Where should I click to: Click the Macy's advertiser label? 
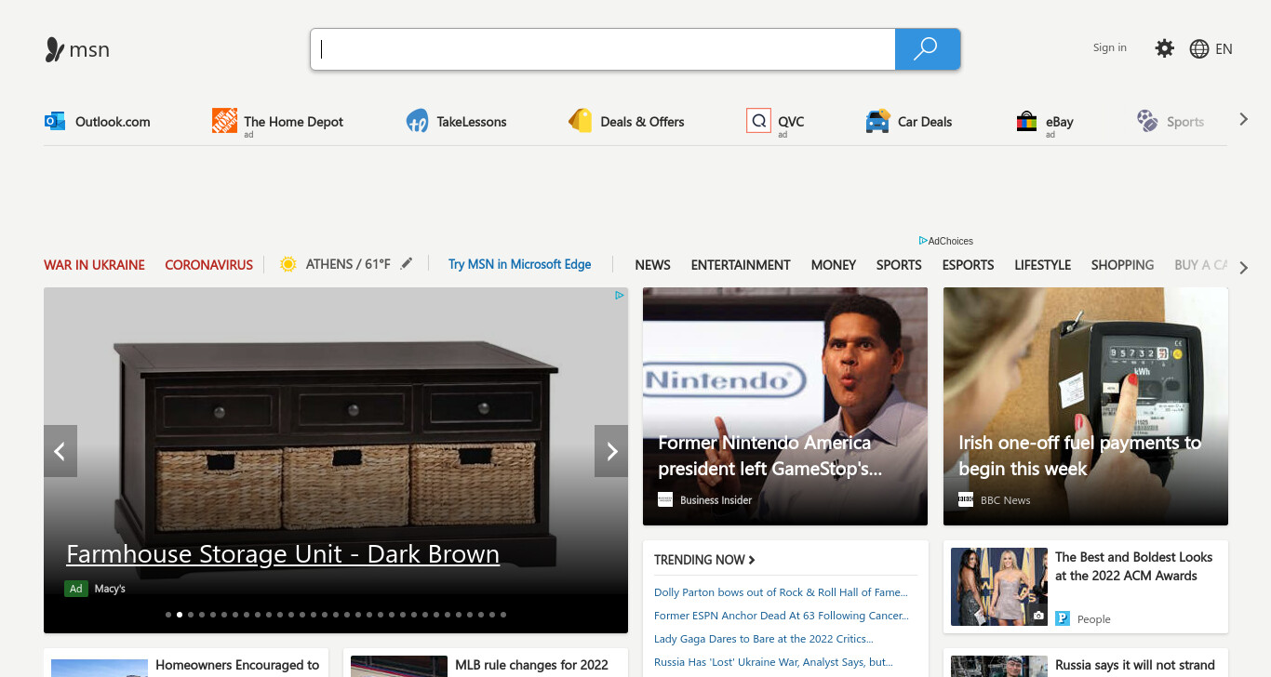pyautogui.click(x=110, y=589)
